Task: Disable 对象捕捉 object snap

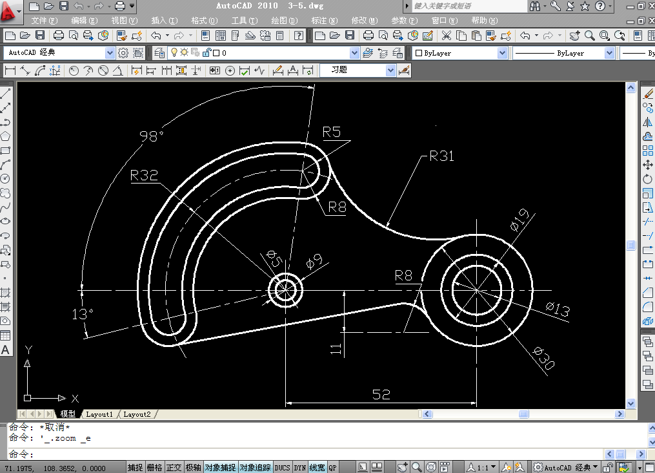Action: pyautogui.click(x=220, y=468)
